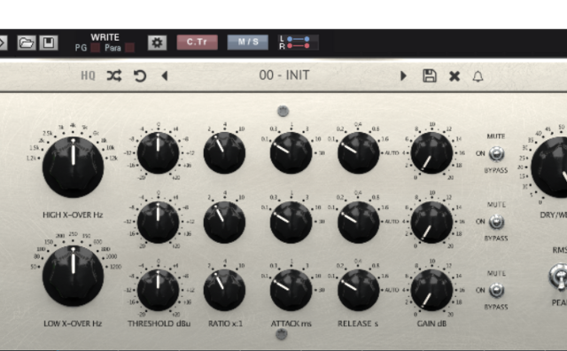The image size is (567, 351).
Task: Delete preset with the X icon
Action: [454, 76]
